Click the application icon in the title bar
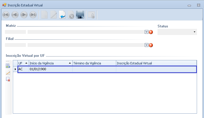 pos(4,5)
